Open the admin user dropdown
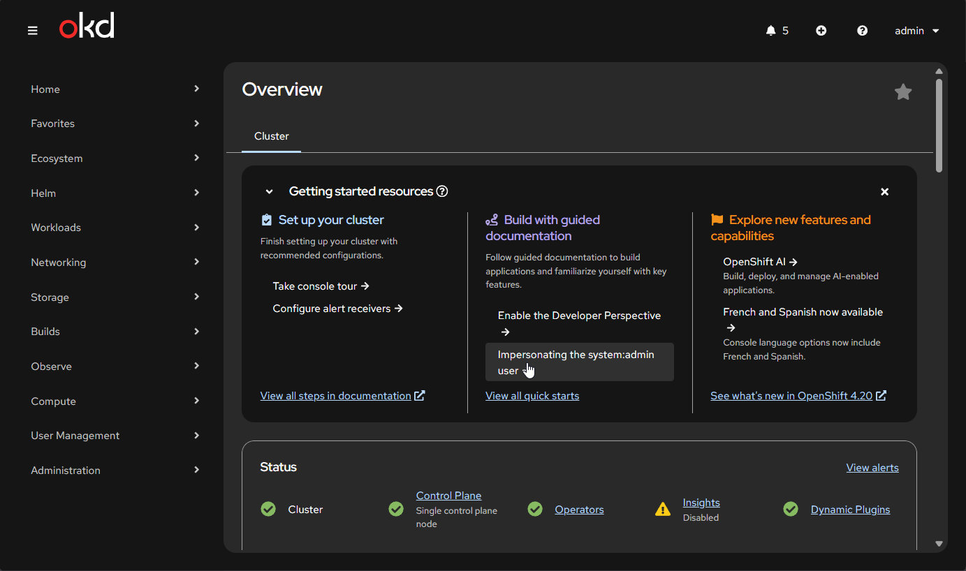The image size is (966, 571). pyautogui.click(x=916, y=31)
